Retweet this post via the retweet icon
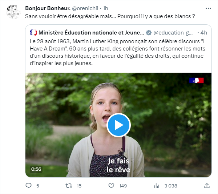 pos(68,186)
